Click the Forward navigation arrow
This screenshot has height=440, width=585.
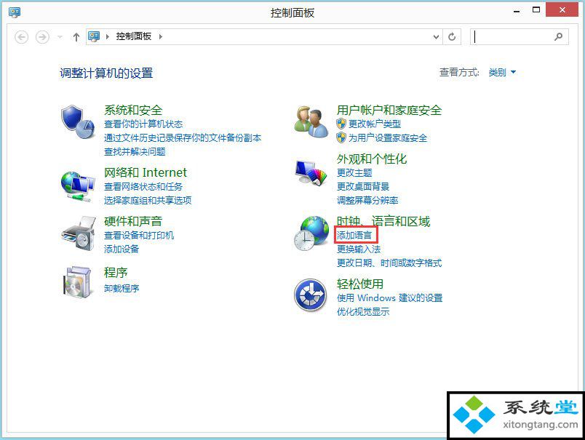[42, 37]
